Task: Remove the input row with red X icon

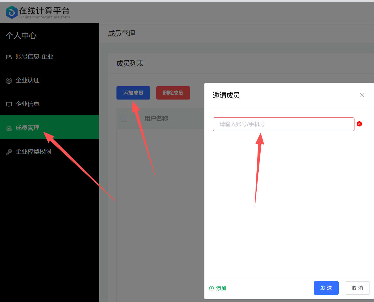Action: pyautogui.click(x=359, y=124)
